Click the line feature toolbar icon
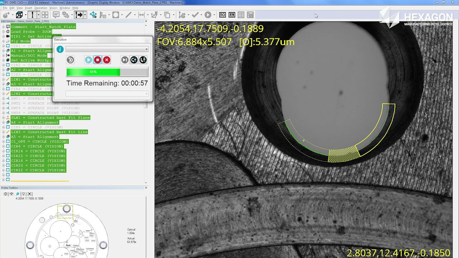The width and height of the screenshot is (459, 258). 128,15
